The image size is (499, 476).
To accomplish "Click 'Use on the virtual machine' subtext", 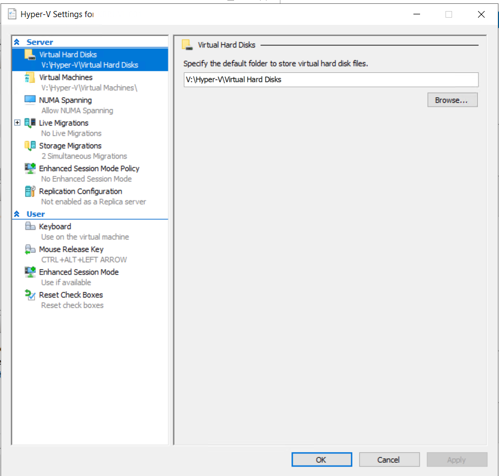I will point(85,237).
